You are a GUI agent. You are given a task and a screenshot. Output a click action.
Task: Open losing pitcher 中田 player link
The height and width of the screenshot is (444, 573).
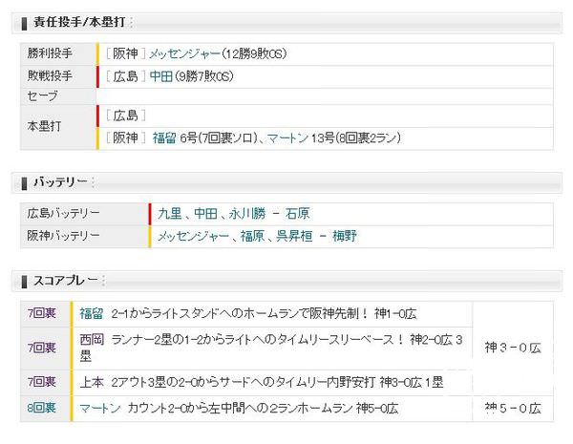point(161,76)
